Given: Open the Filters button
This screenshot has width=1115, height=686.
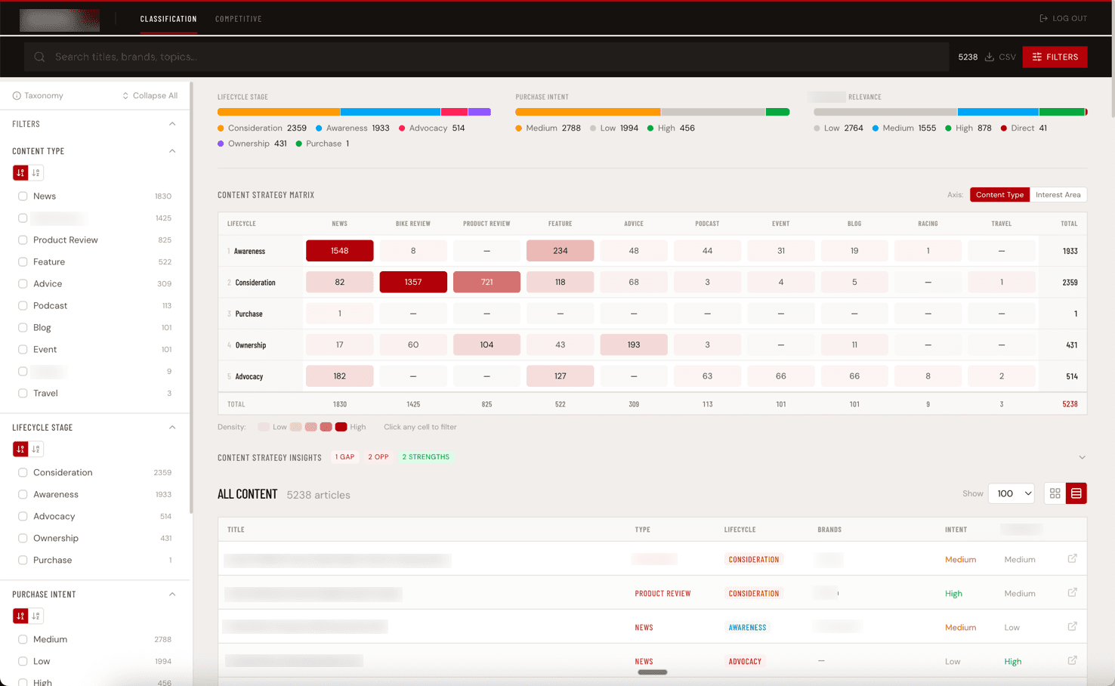Looking at the screenshot, I should pyautogui.click(x=1055, y=57).
